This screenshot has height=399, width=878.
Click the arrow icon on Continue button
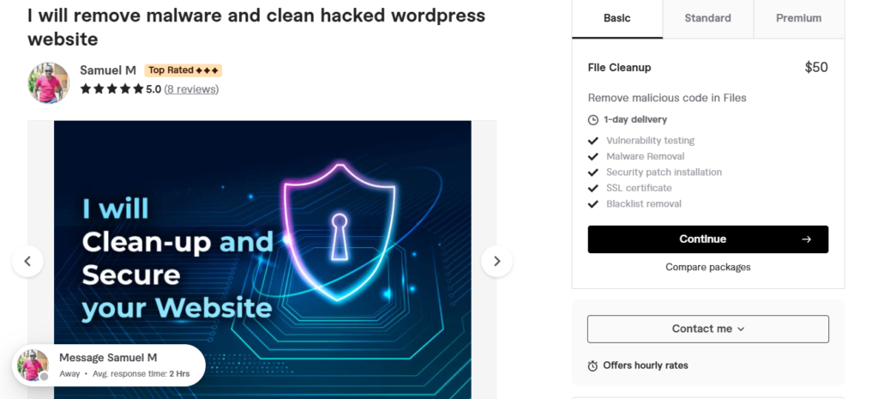806,239
